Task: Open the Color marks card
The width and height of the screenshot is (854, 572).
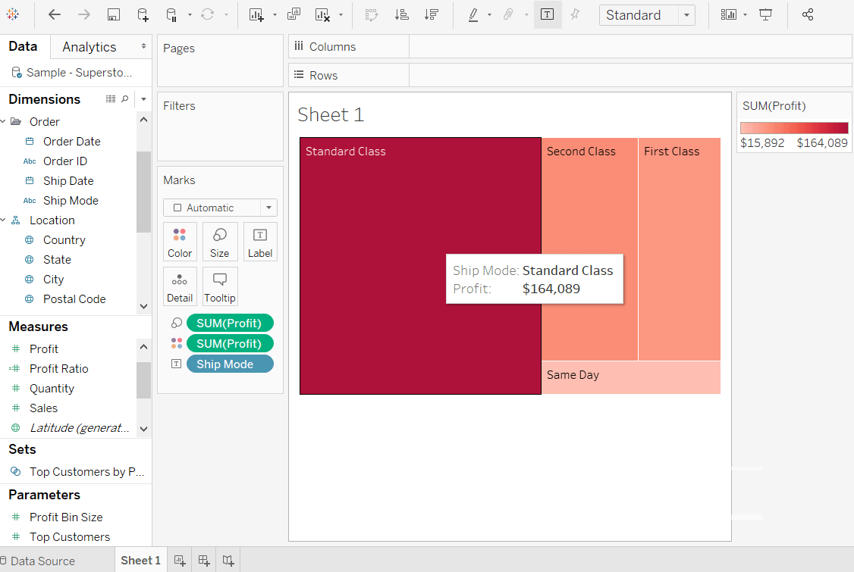Action: (180, 242)
